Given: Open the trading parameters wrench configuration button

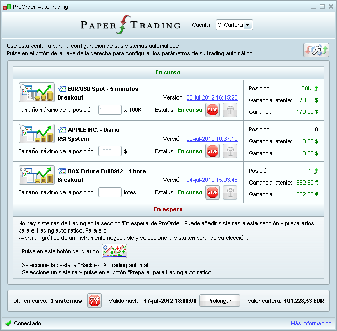Looking at the screenshot, I should [316, 50].
